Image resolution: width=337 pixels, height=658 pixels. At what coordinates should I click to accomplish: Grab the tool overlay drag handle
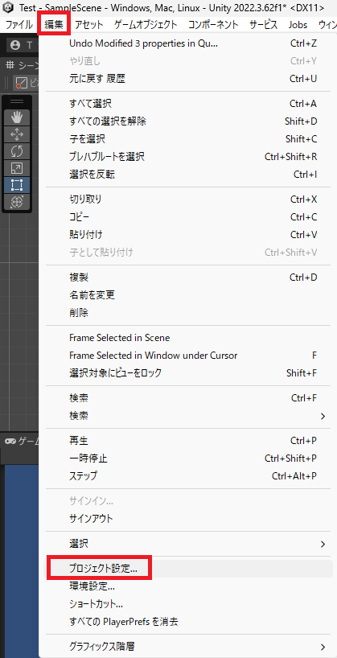(17, 101)
